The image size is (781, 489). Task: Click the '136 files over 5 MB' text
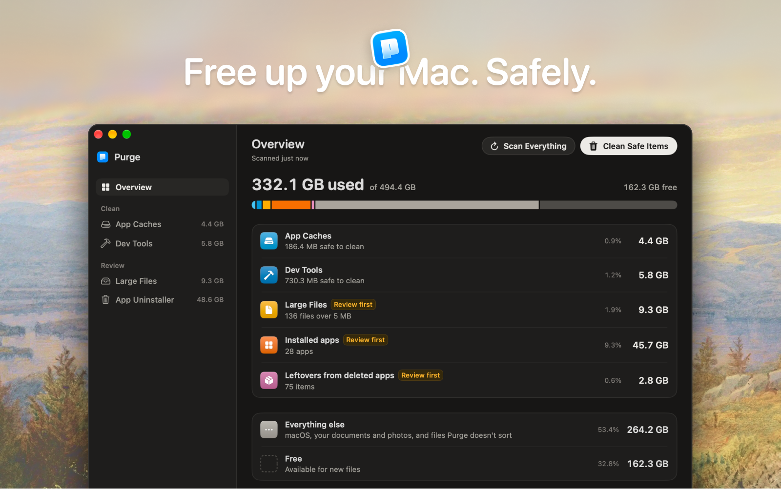click(318, 316)
